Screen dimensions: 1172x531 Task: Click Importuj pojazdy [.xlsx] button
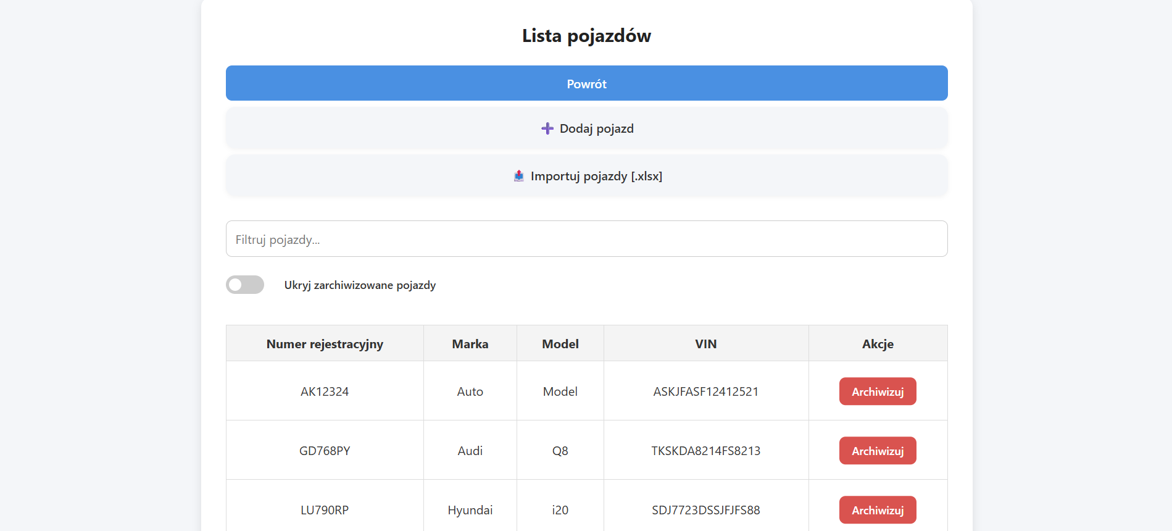[586, 176]
